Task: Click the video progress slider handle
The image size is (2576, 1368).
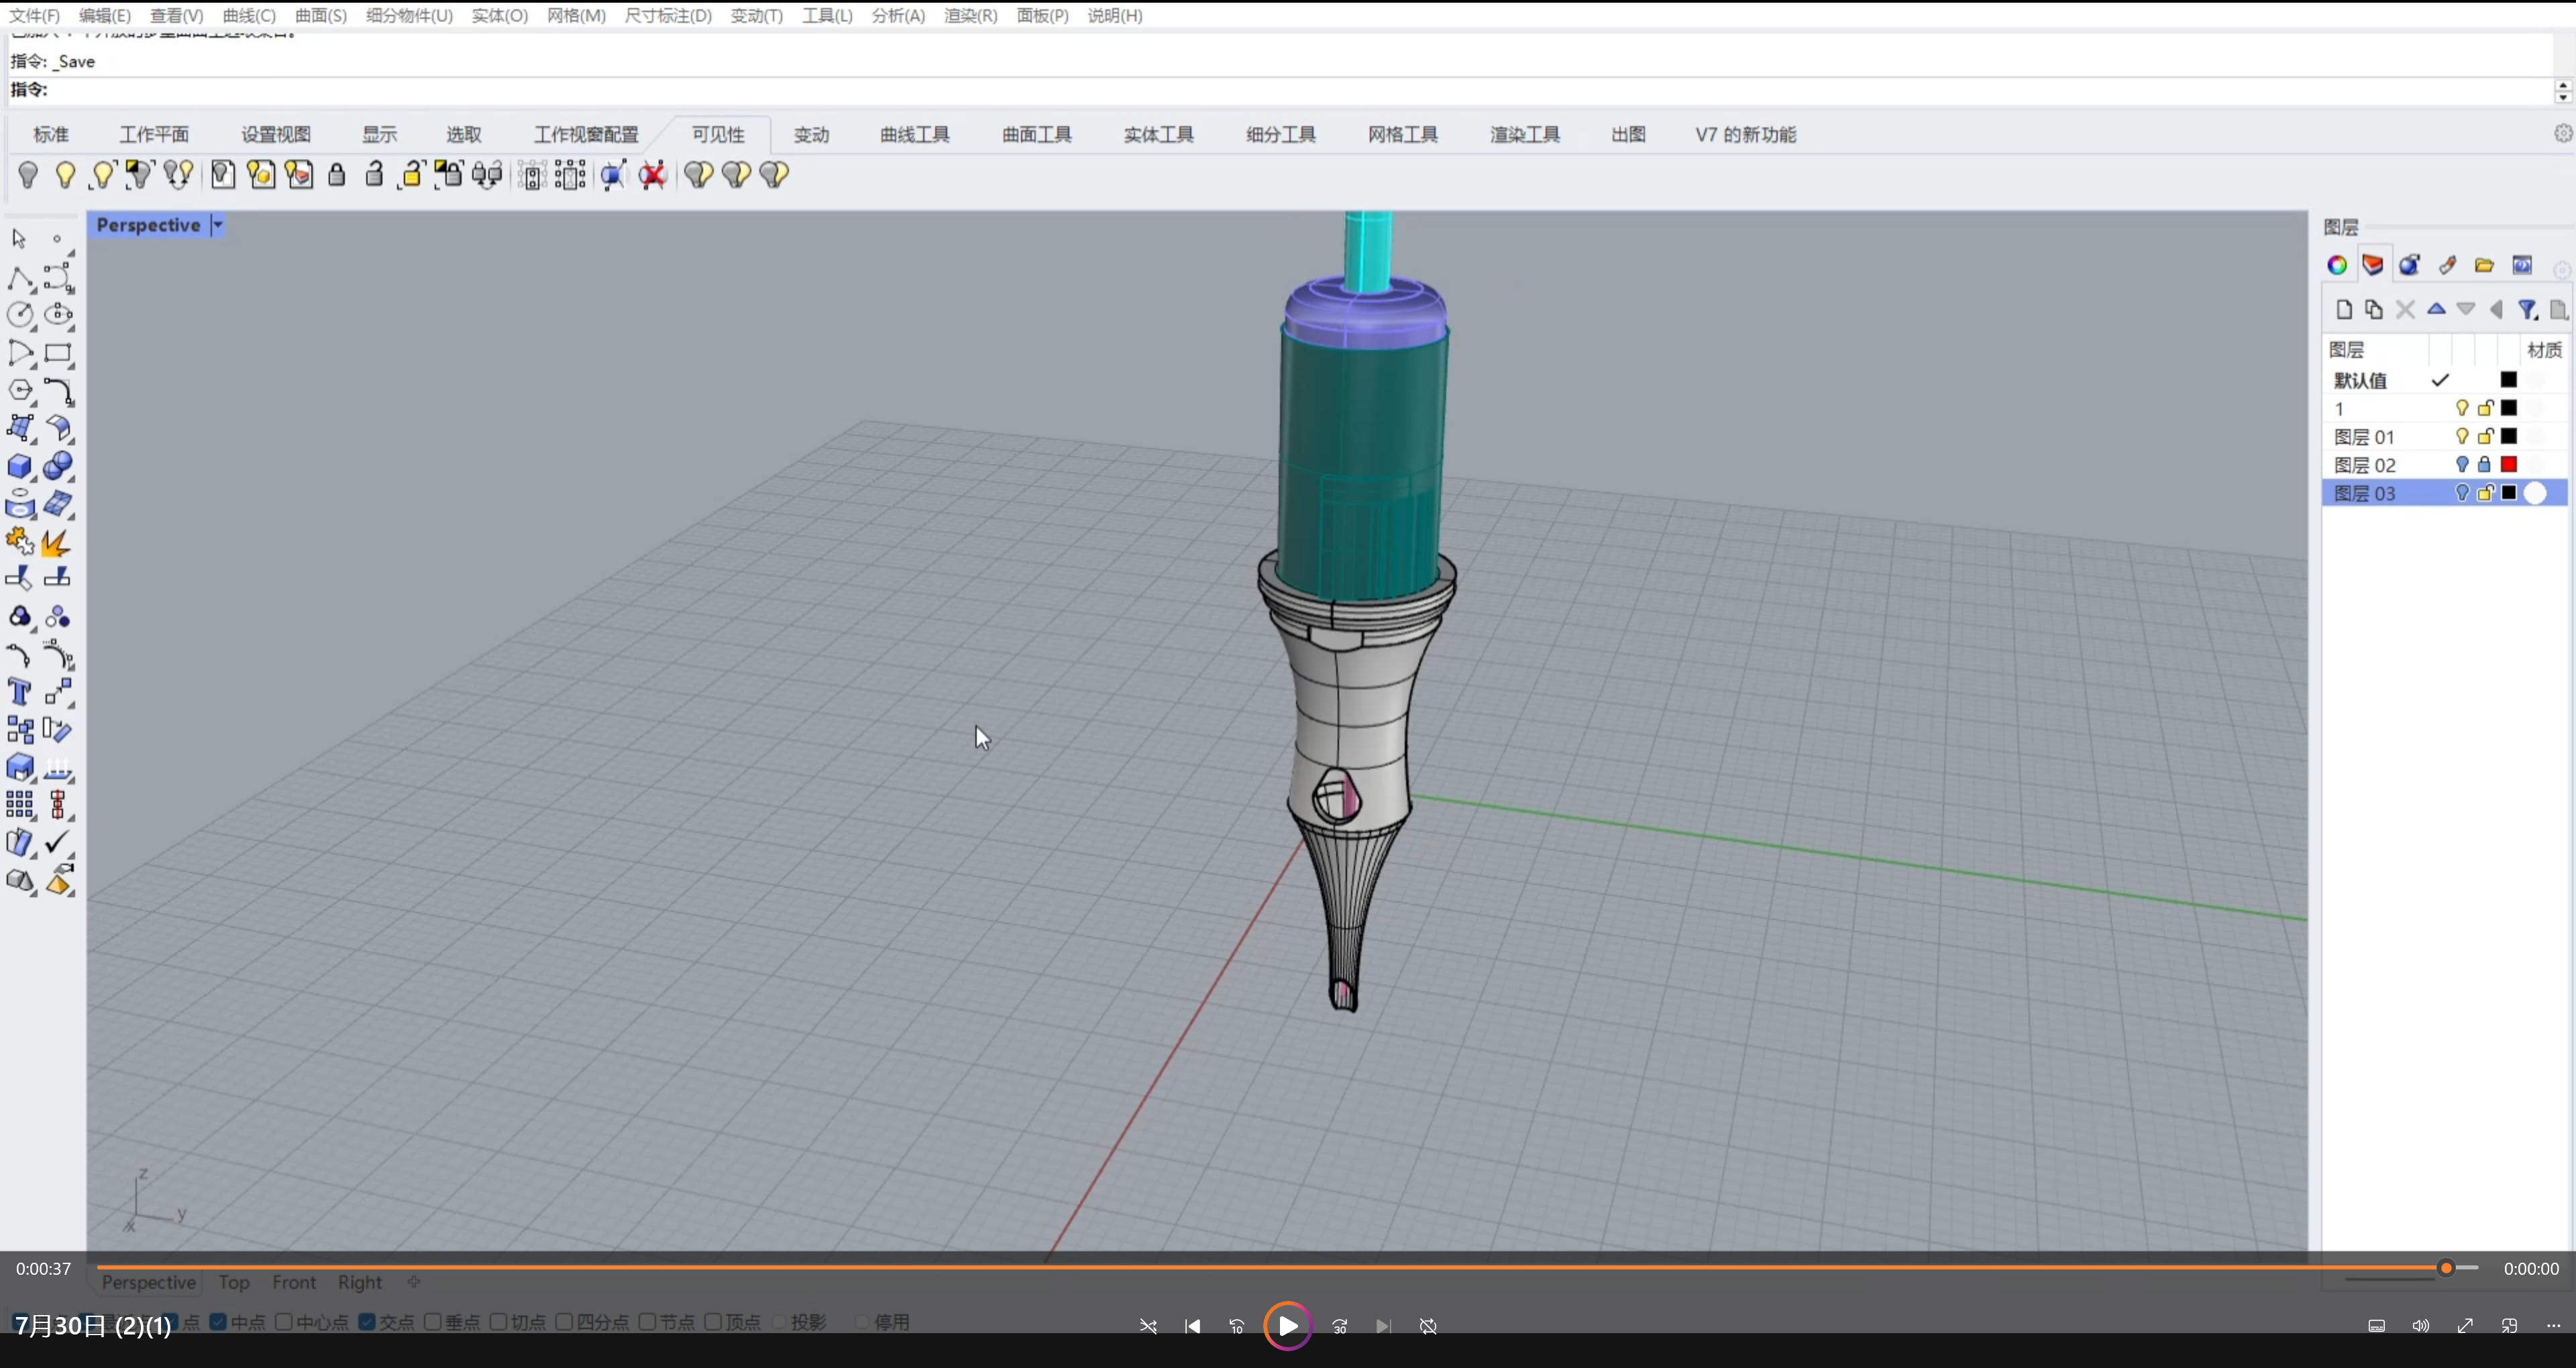Action: coord(2446,1268)
